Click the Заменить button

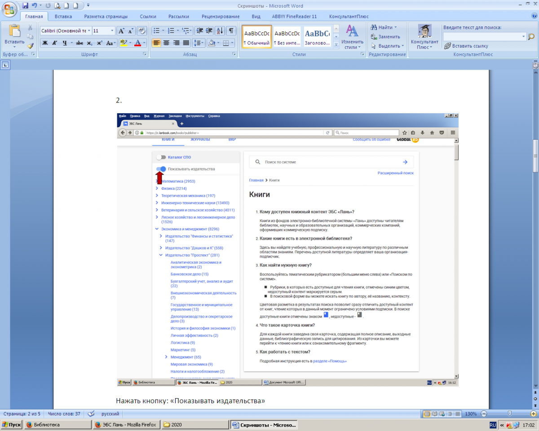[x=385, y=36]
